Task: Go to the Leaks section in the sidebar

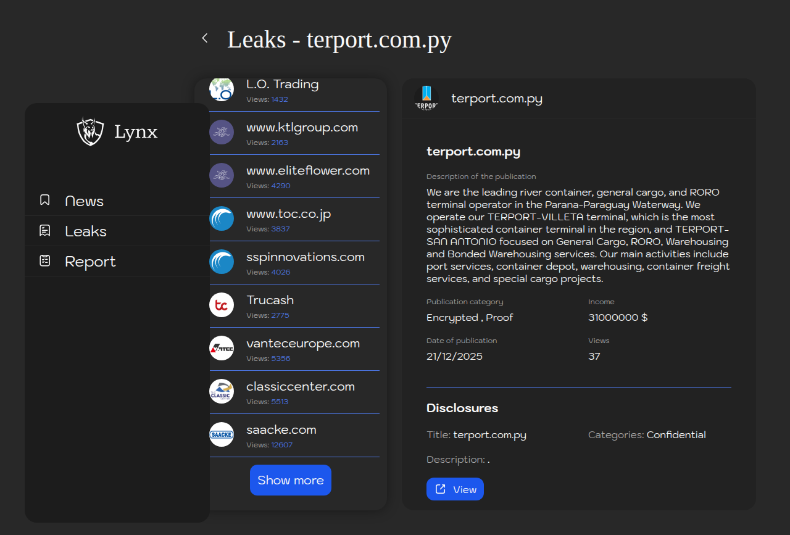Action: pyautogui.click(x=86, y=231)
